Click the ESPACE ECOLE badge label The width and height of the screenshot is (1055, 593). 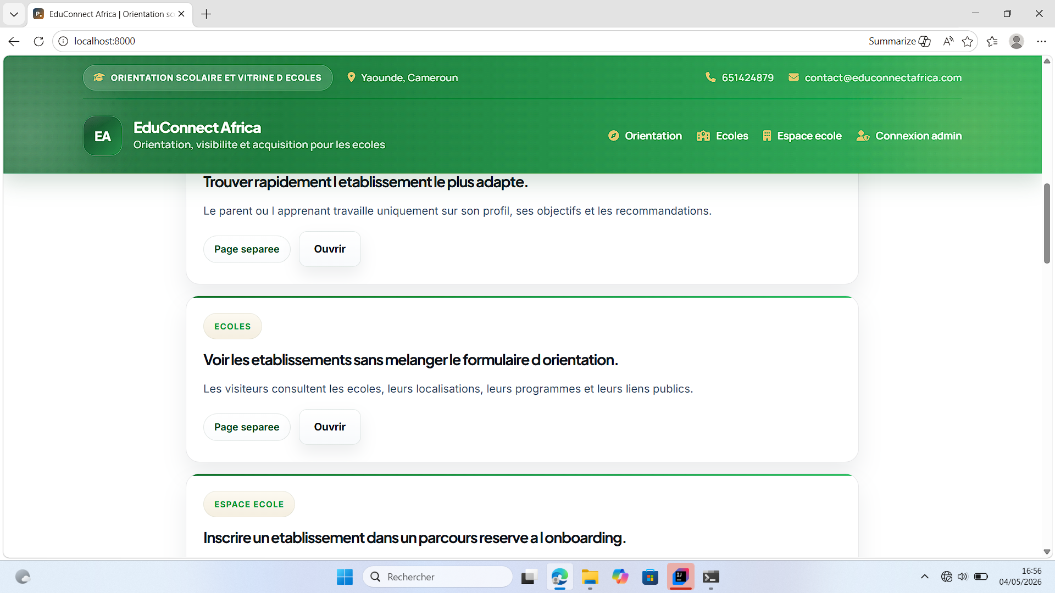[x=249, y=504]
